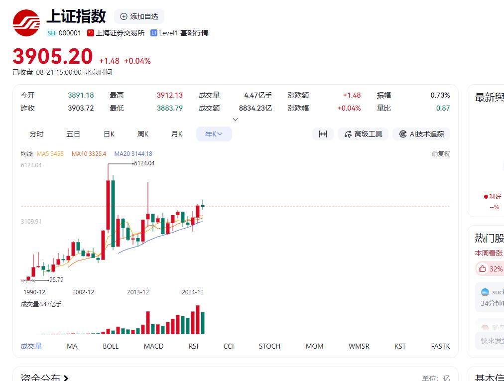Click the L1 badge icon beside Level1 基础行情

point(154,33)
